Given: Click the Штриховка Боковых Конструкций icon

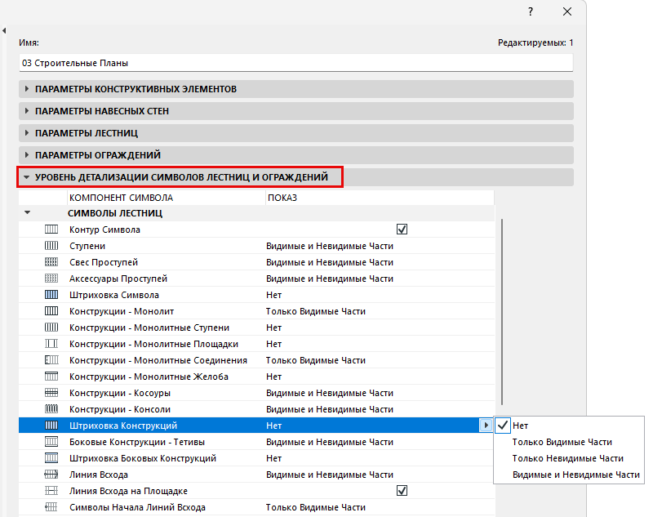Looking at the screenshot, I should coord(51,458).
